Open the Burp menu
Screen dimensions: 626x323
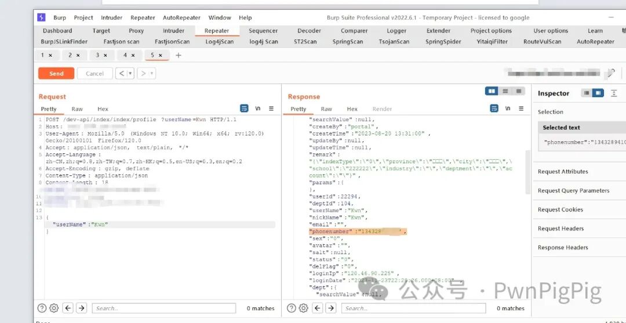(x=60, y=17)
